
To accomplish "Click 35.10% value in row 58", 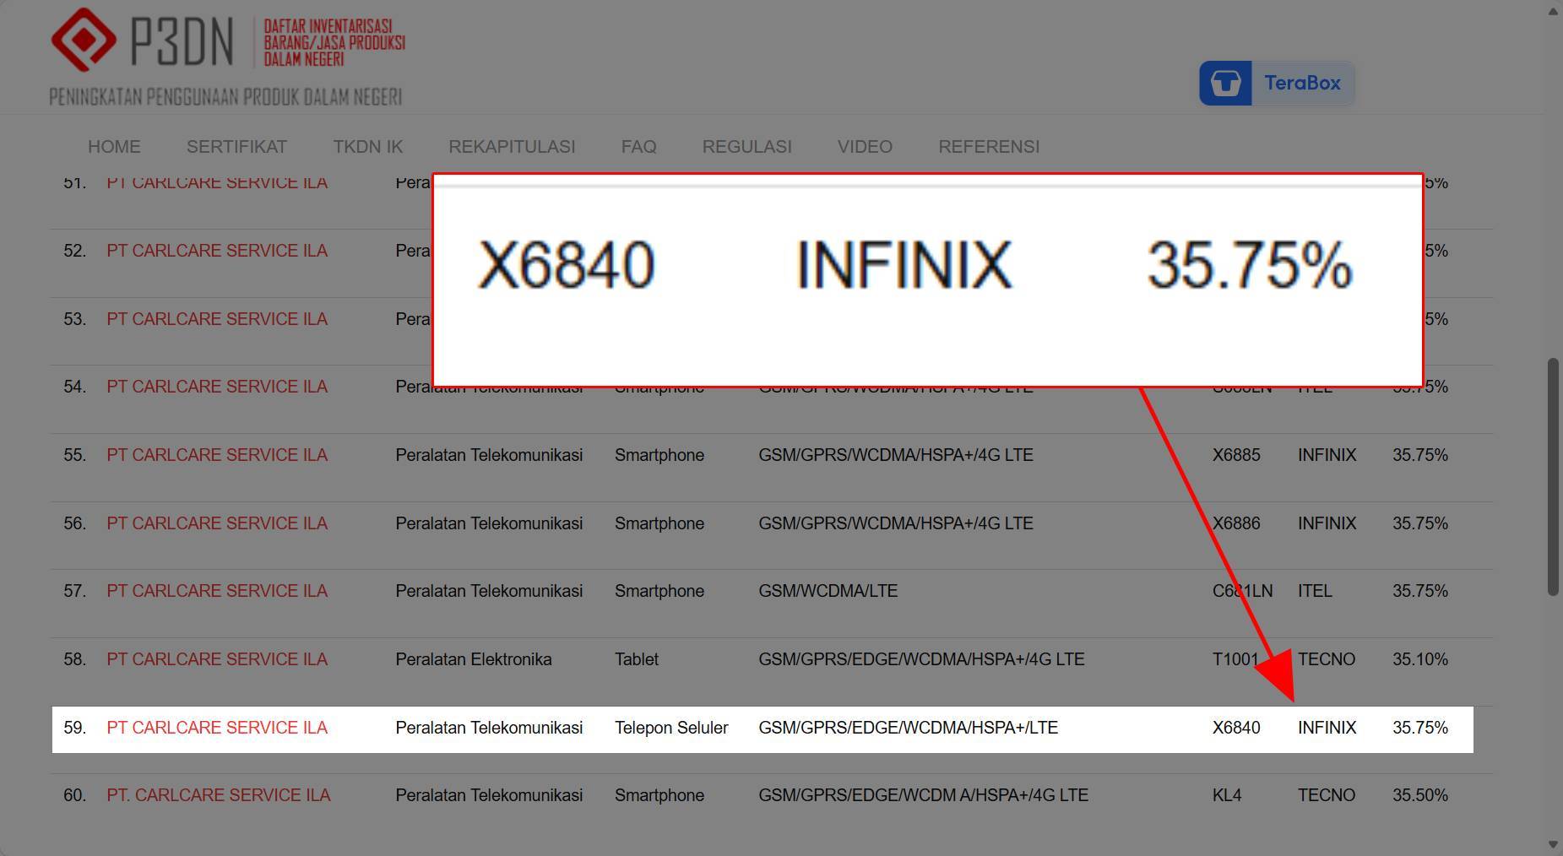I will 1420,659.
